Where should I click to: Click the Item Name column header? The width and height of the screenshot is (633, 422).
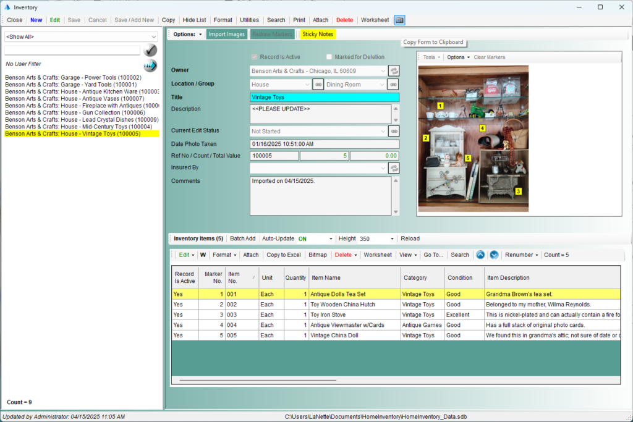coord(354,277)
